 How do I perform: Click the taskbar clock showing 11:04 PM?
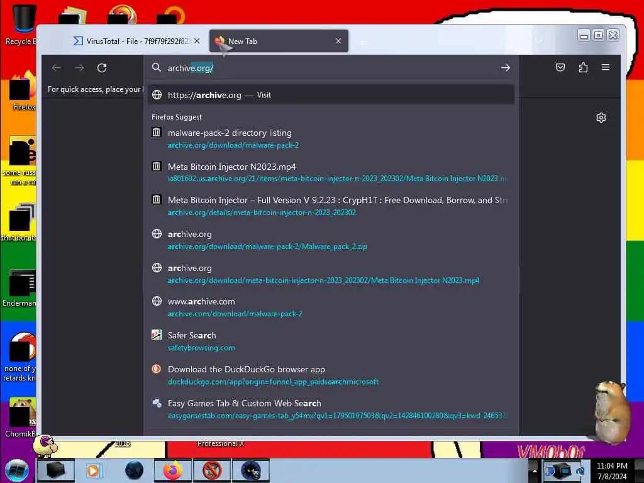612,471
